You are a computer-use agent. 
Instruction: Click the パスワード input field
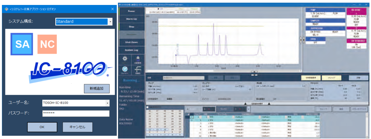(76, 114)
